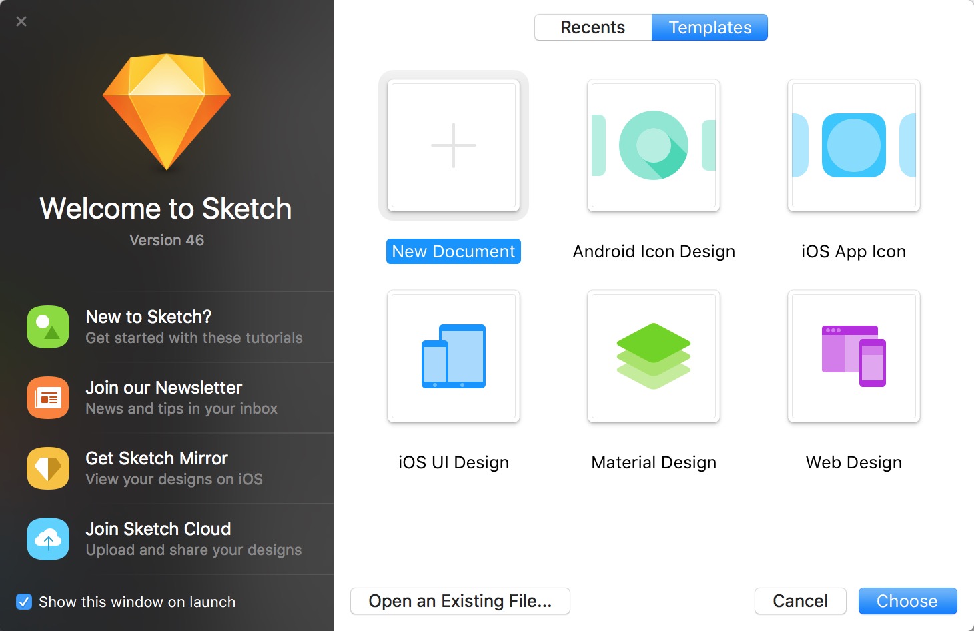
Task: Click the Join Sketch Cloud upload icon
Action: pos(48,539)
